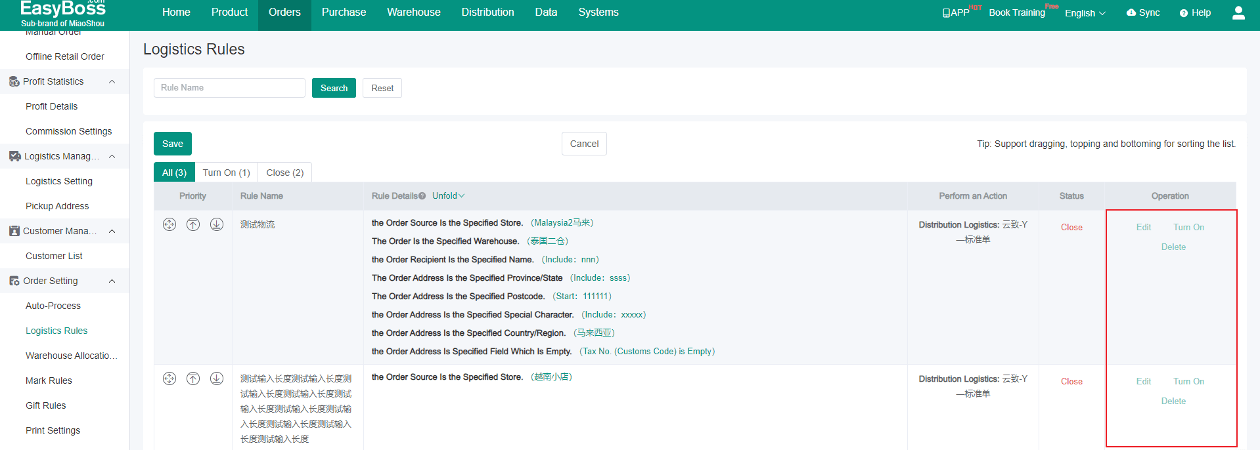Open the Orders menu
The width and height of the screenshot is (1260, 450).
pyautogui.click(x=284, y=12)
